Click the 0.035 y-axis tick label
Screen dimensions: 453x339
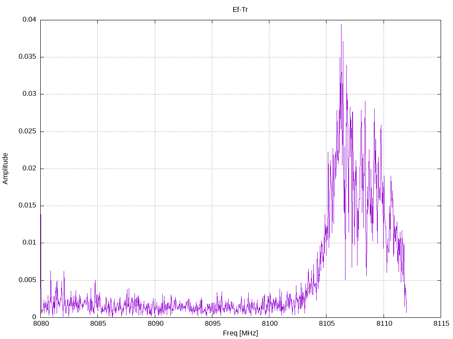pyautogui.click(x=27, y=56)
